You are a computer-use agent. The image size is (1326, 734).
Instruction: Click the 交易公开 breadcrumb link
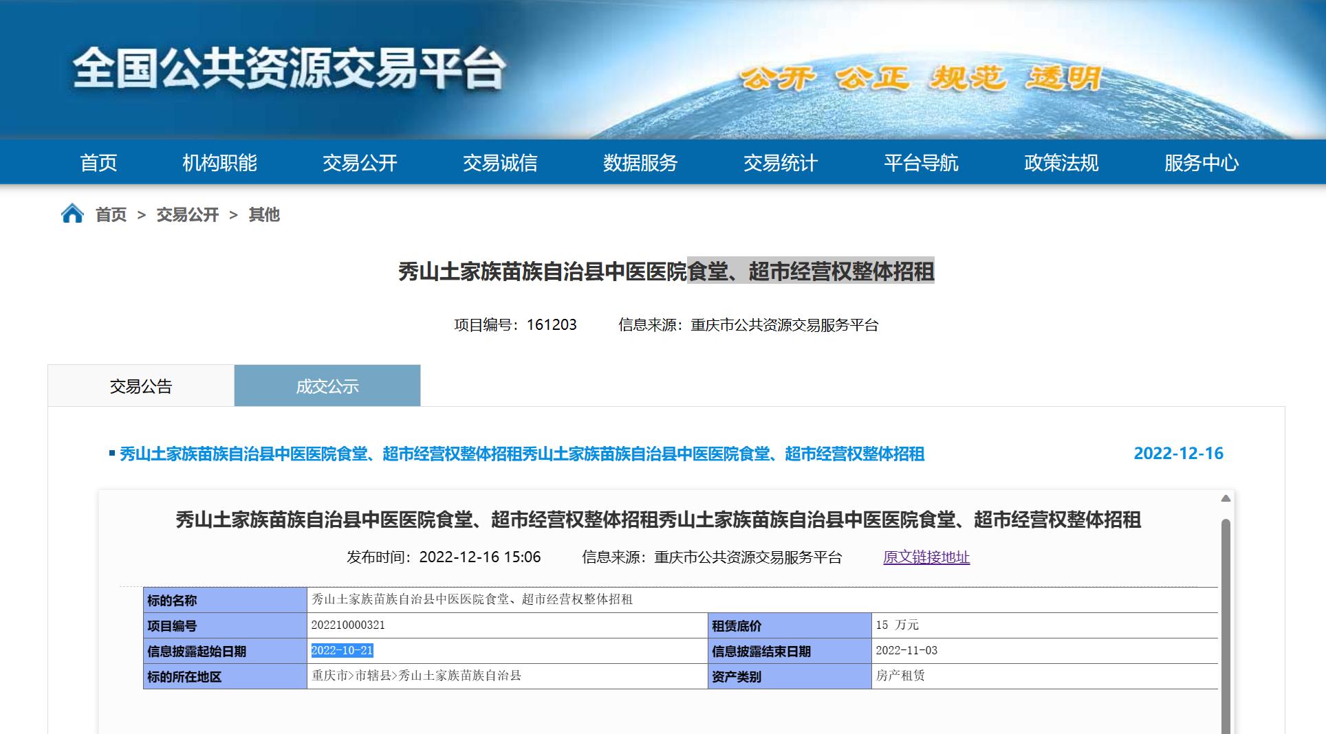click(187, 215)
